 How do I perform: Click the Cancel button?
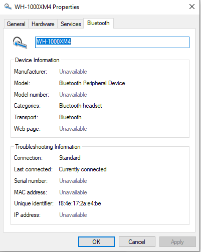click(137, 241)
